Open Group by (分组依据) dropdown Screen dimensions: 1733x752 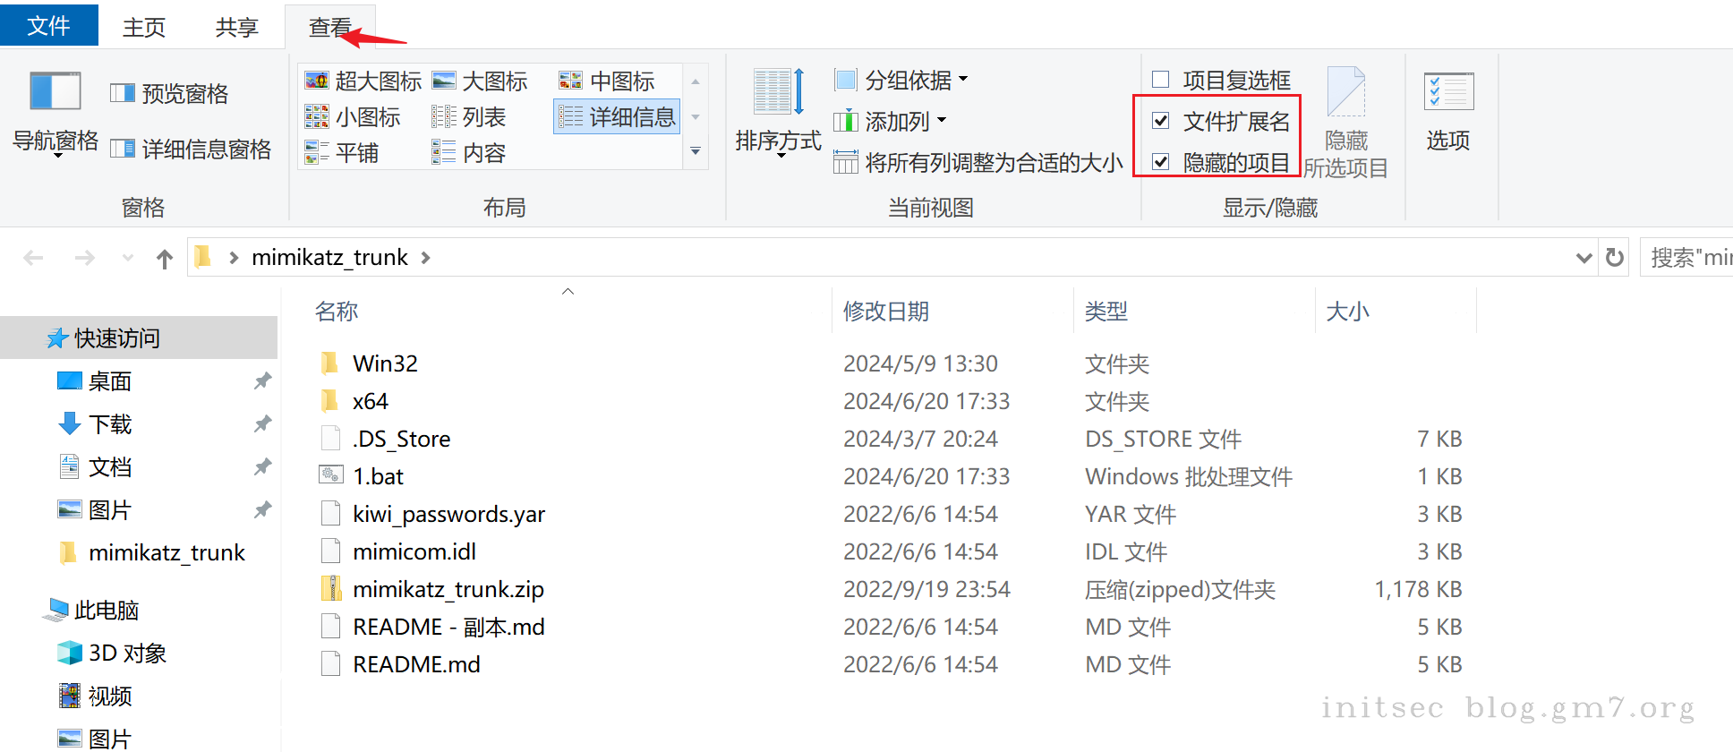click(x=901, y=81)
